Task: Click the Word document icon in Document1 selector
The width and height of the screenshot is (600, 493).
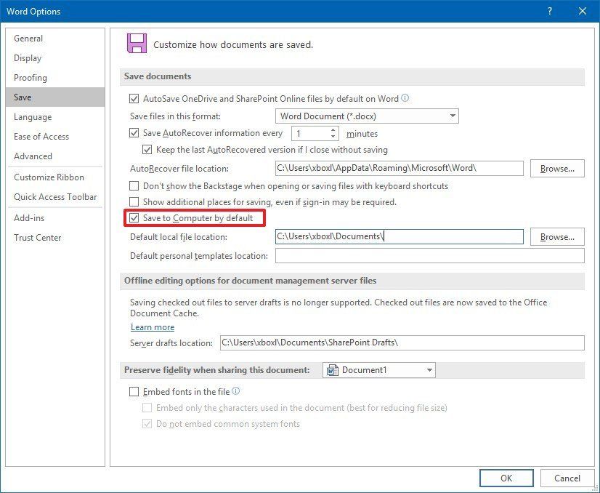Action: (x=331, y=369)
